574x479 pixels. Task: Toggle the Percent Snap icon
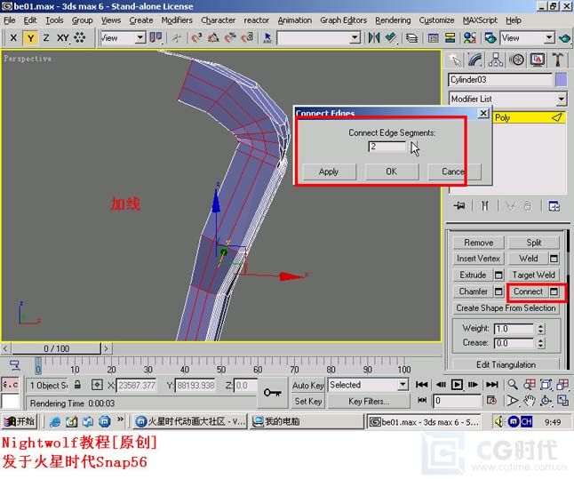click(230, 37)
